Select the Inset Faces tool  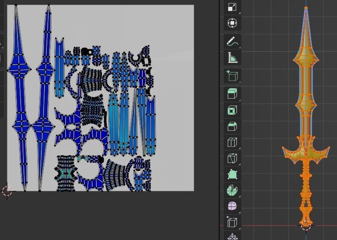(232, 110)
